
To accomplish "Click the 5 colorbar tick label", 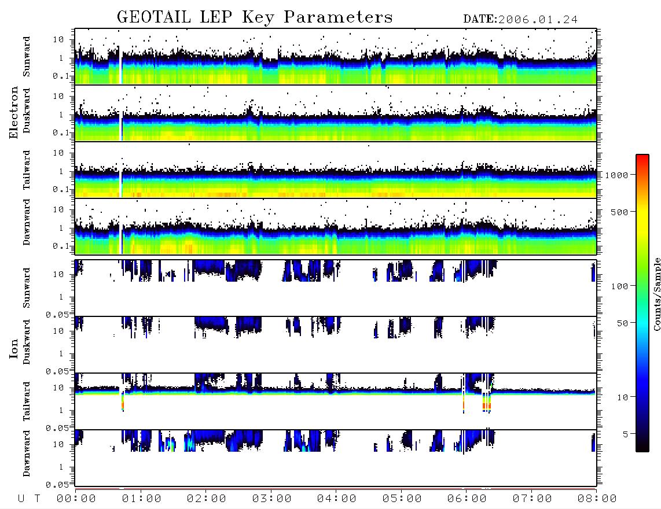I will pos(626,434).
